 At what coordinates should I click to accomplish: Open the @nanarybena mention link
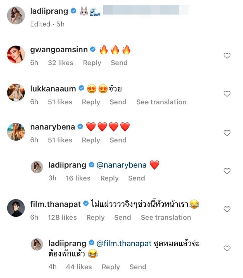point(121,165)
